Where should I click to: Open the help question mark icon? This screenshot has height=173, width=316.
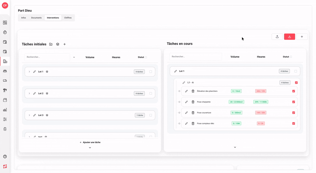[5, 156]
